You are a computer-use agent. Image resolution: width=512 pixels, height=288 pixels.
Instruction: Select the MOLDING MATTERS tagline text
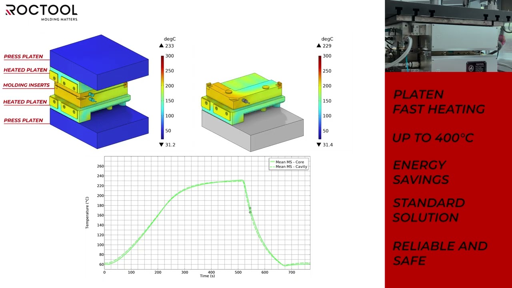coord(59,19)
